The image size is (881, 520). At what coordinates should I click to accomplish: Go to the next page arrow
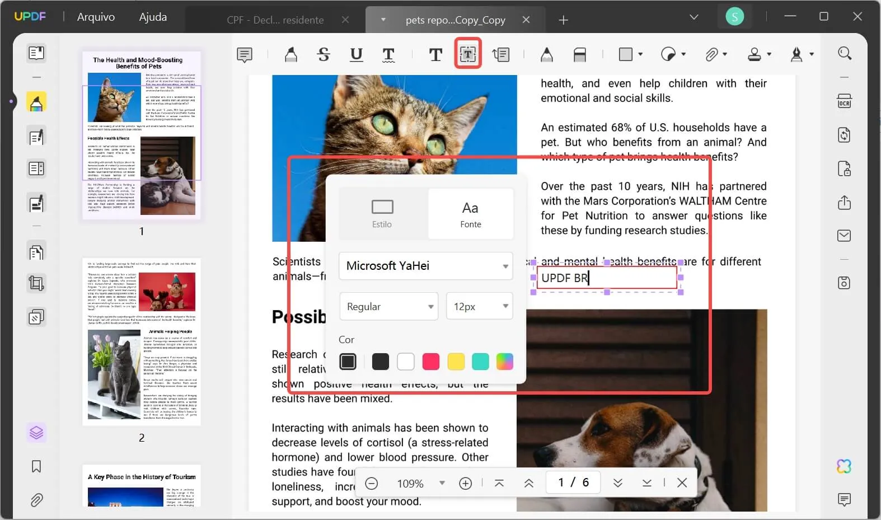pos(617,483)
